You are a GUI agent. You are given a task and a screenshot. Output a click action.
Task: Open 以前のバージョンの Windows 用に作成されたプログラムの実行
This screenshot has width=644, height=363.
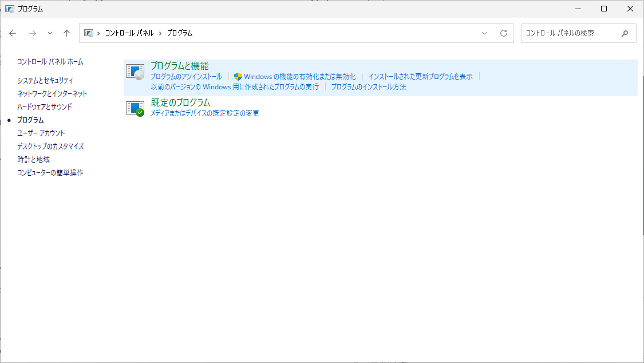pos(235,87)
